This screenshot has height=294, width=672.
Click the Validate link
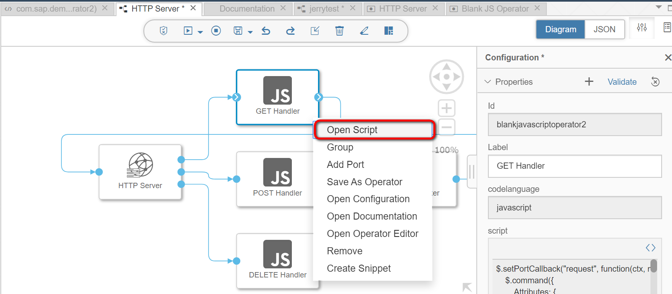click(622, 82)
